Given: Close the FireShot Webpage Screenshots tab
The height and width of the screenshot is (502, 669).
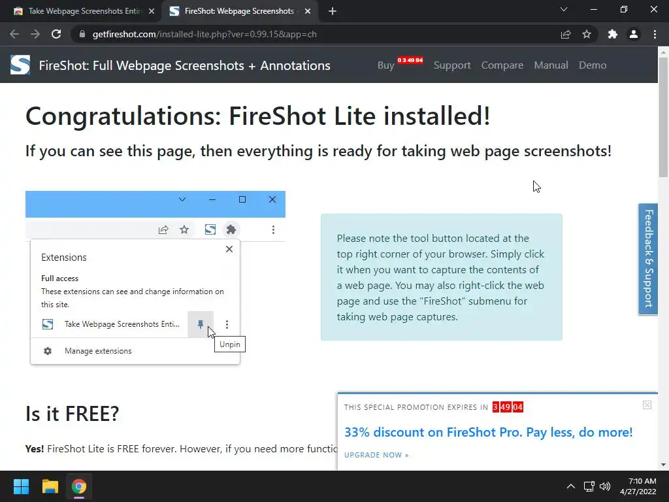Looking at the screenshot, I should [308, 11].
